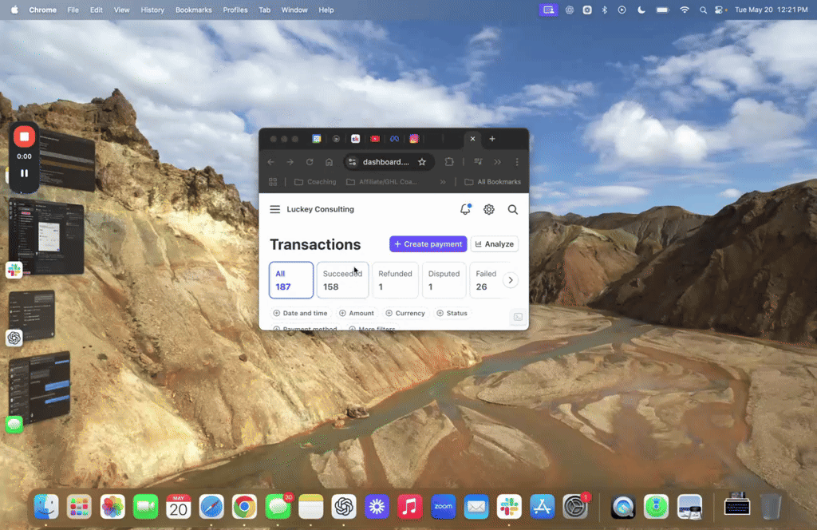This screenshot has width=817, height=530.
Task: Open the dashboard settings gear
Action: [x=489, y=209]
